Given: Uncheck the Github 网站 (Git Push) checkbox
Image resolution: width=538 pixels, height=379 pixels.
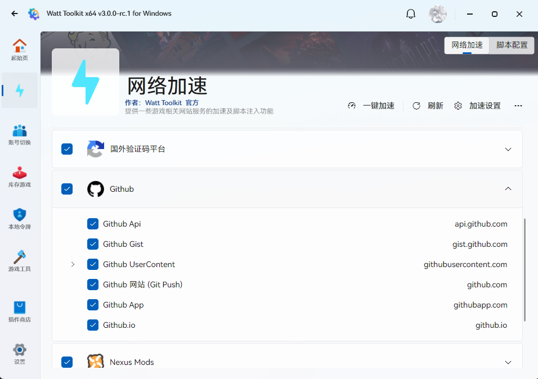Looking at the screenshot, I should pyautogui.click(x=93, y=285).
